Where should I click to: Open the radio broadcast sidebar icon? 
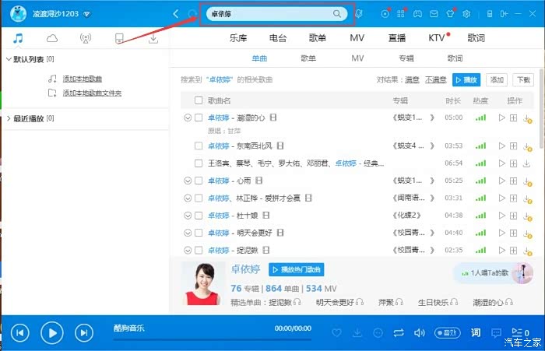[x=85, y=38]
